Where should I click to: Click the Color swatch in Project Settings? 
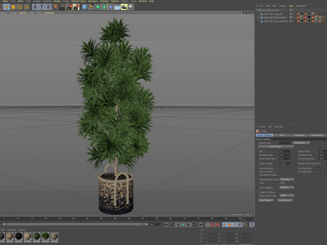pyautogui.click(x=282, y=183)
